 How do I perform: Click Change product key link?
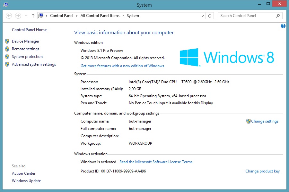point(262,171)
